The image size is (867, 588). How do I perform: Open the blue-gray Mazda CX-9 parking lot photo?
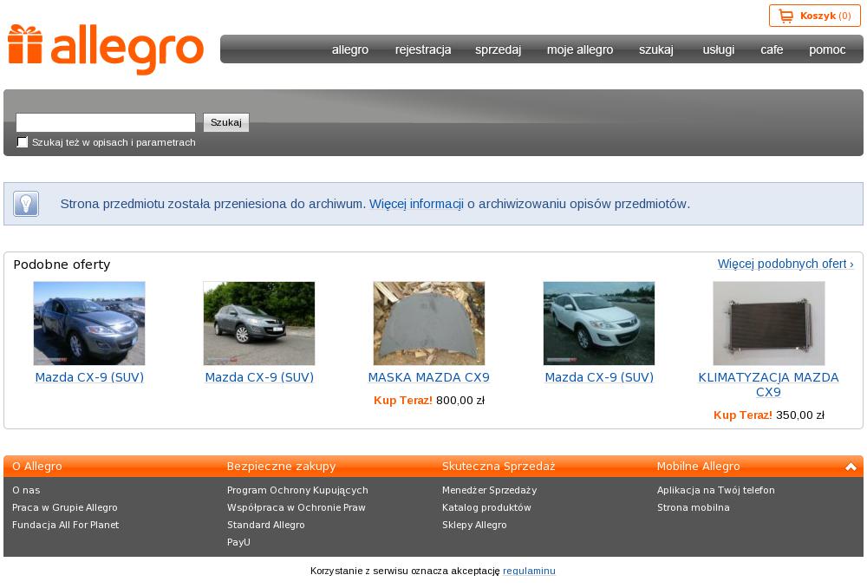[x=89, y=323]
